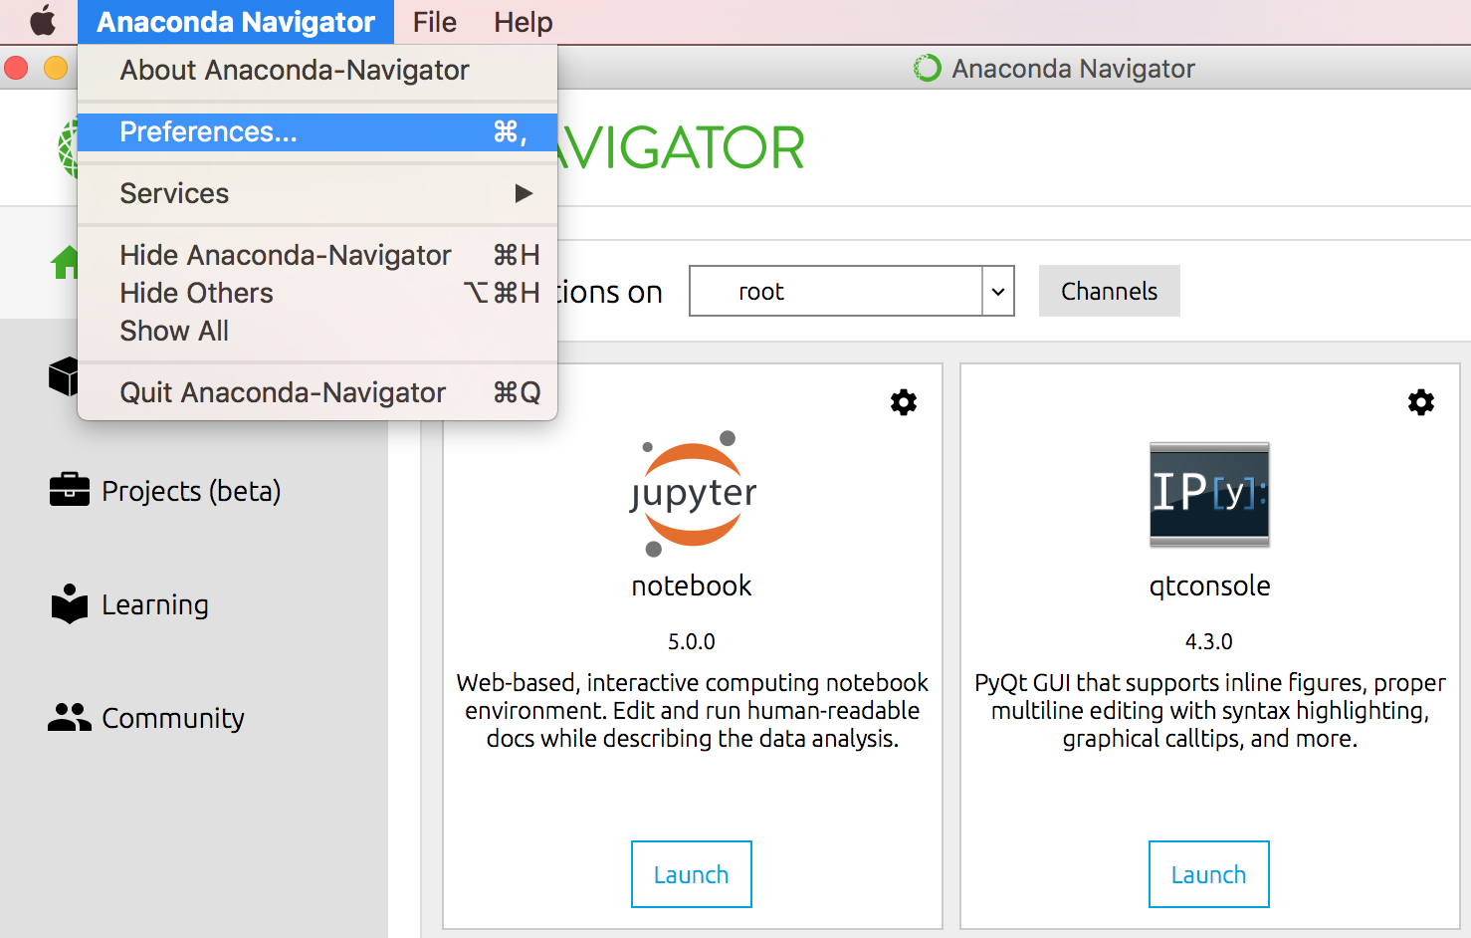Launch the Jupyter notebook
The height and width of the screenshot is (938, 1471).
pyautogui.click(x=691, y=874)
